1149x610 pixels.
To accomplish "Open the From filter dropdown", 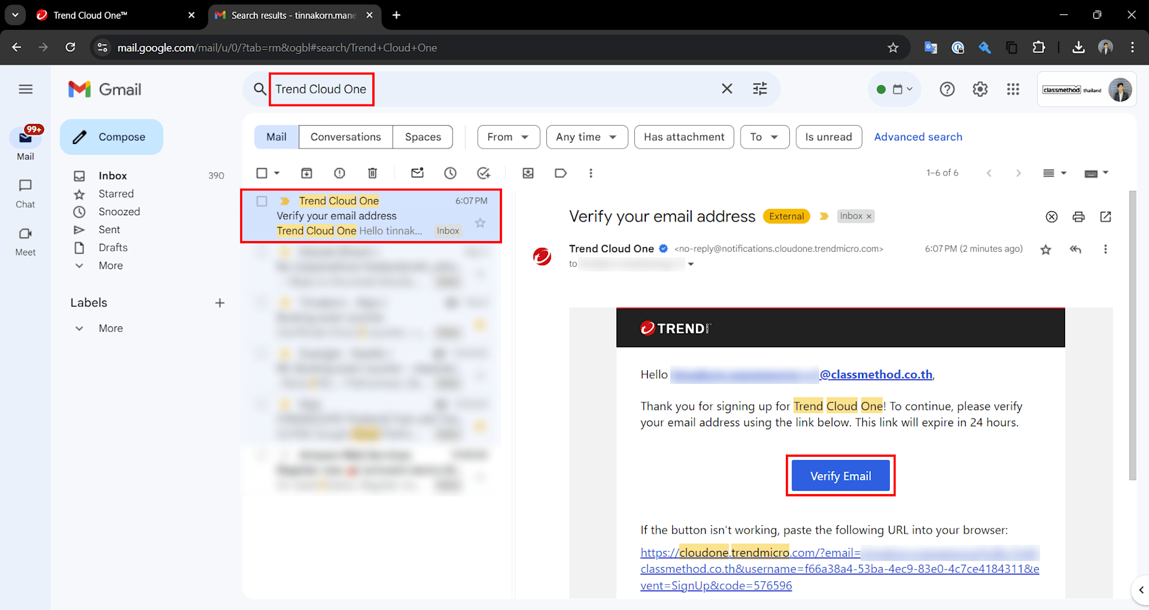I will click(508, 137).
